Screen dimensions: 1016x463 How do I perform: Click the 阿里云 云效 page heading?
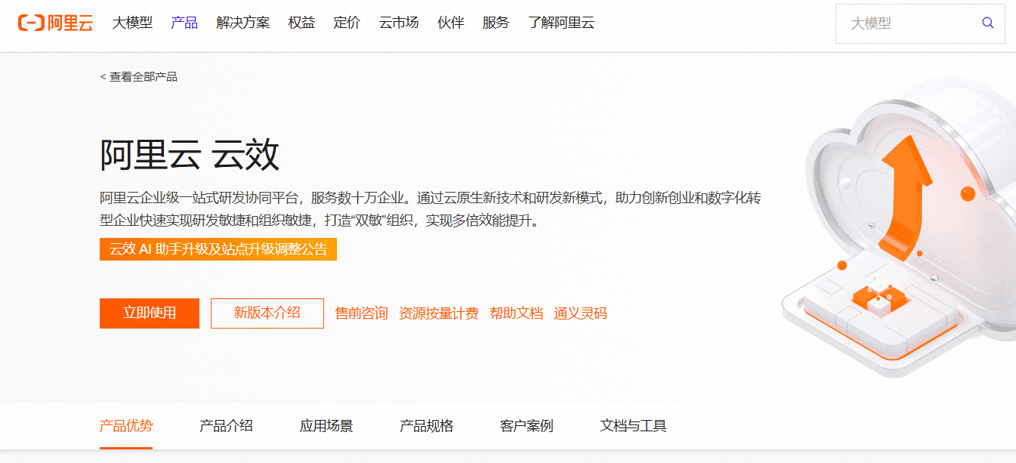190,155
